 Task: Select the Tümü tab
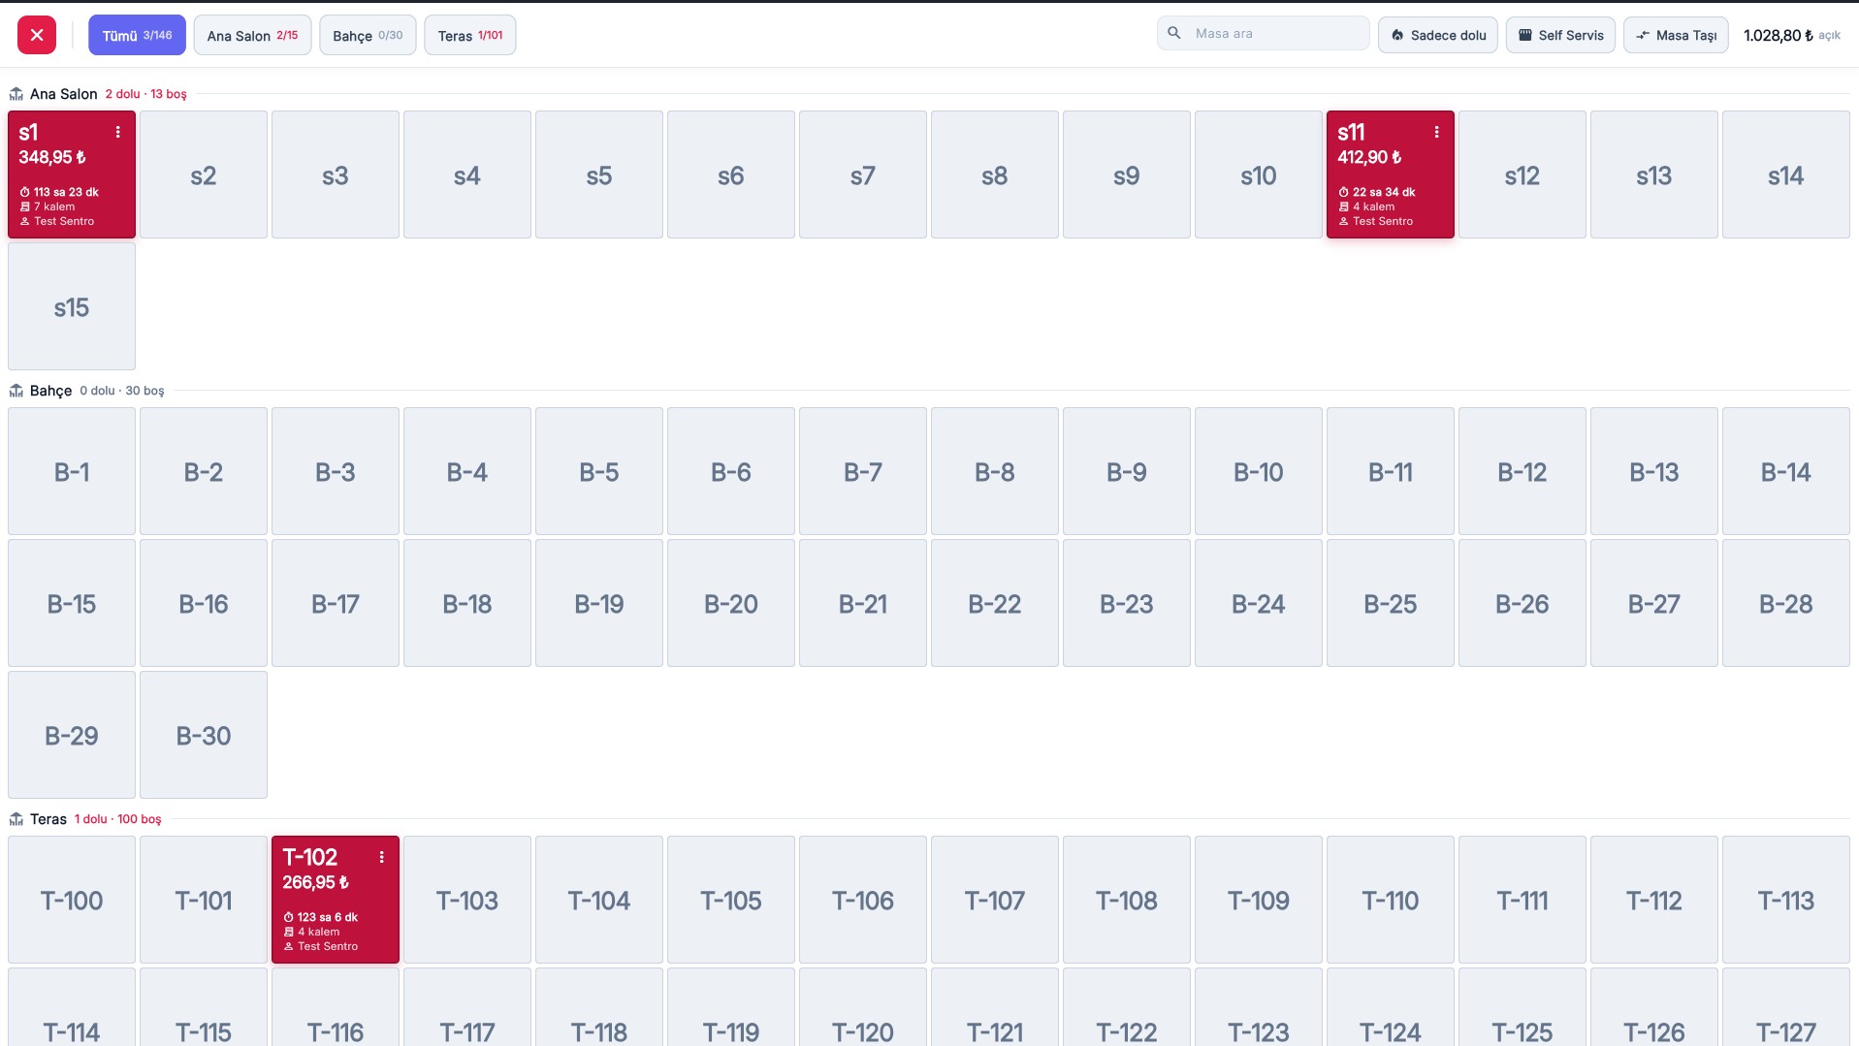pos(137,35)
